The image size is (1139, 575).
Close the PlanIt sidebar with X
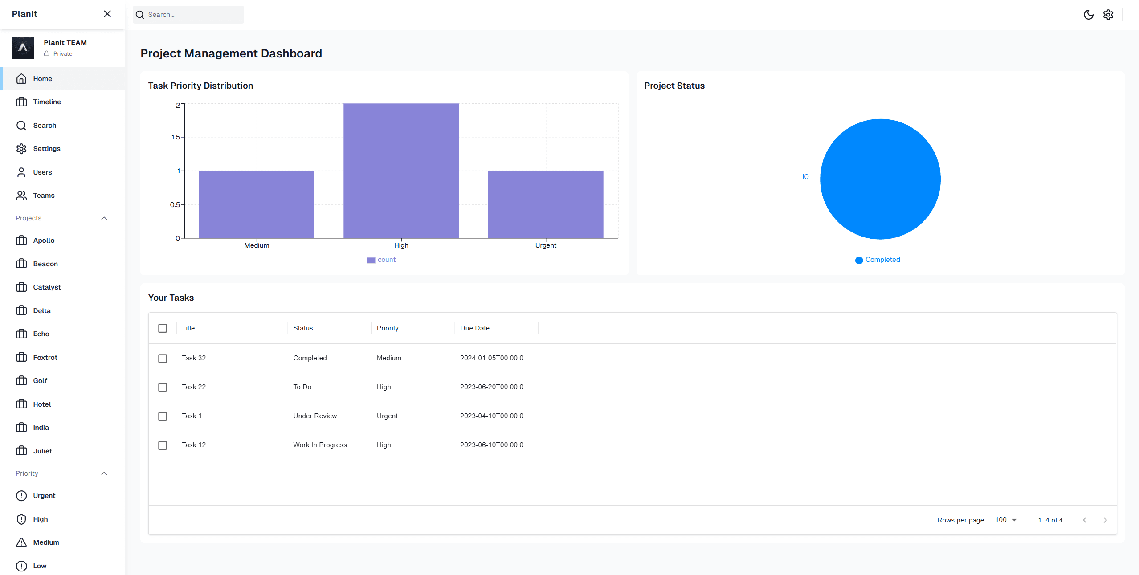107,14
